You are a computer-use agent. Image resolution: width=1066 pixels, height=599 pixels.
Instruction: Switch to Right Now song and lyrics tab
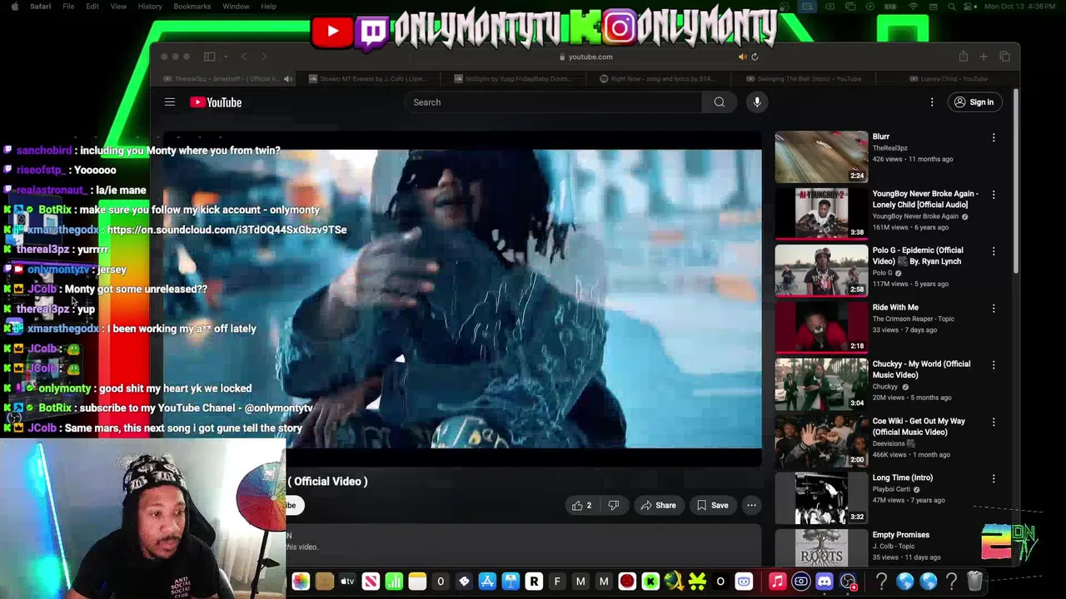[658, 79]
